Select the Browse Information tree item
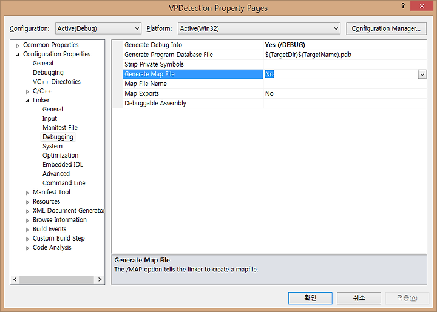The image size is (437, 312). 59,219
